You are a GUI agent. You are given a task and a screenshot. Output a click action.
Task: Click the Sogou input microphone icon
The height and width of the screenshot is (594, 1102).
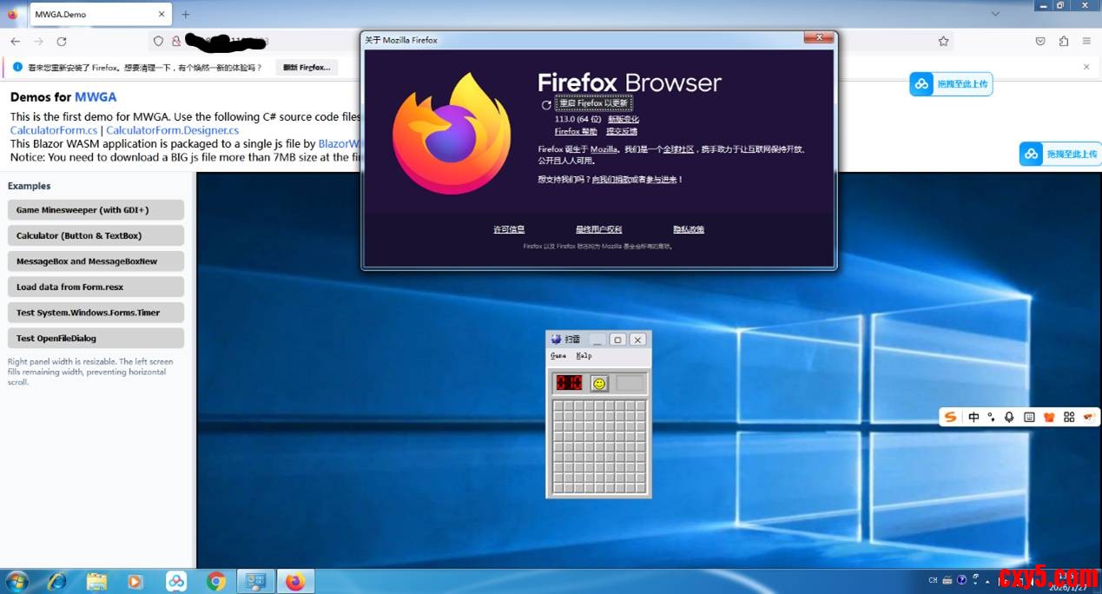click(1009, 417)
